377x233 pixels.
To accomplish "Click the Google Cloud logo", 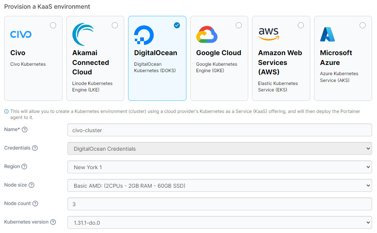I will pos(206,35).
